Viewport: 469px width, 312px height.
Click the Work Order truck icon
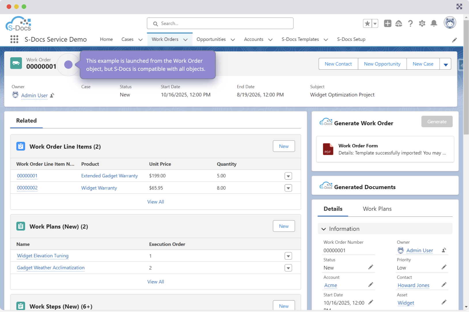(16, 63)
